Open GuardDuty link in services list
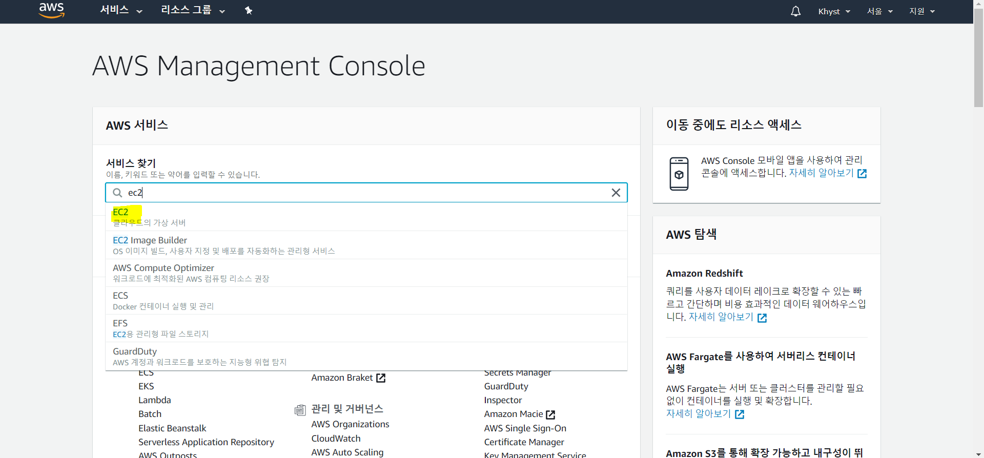This screenshot has height=458, width=984. click(506, 386)
